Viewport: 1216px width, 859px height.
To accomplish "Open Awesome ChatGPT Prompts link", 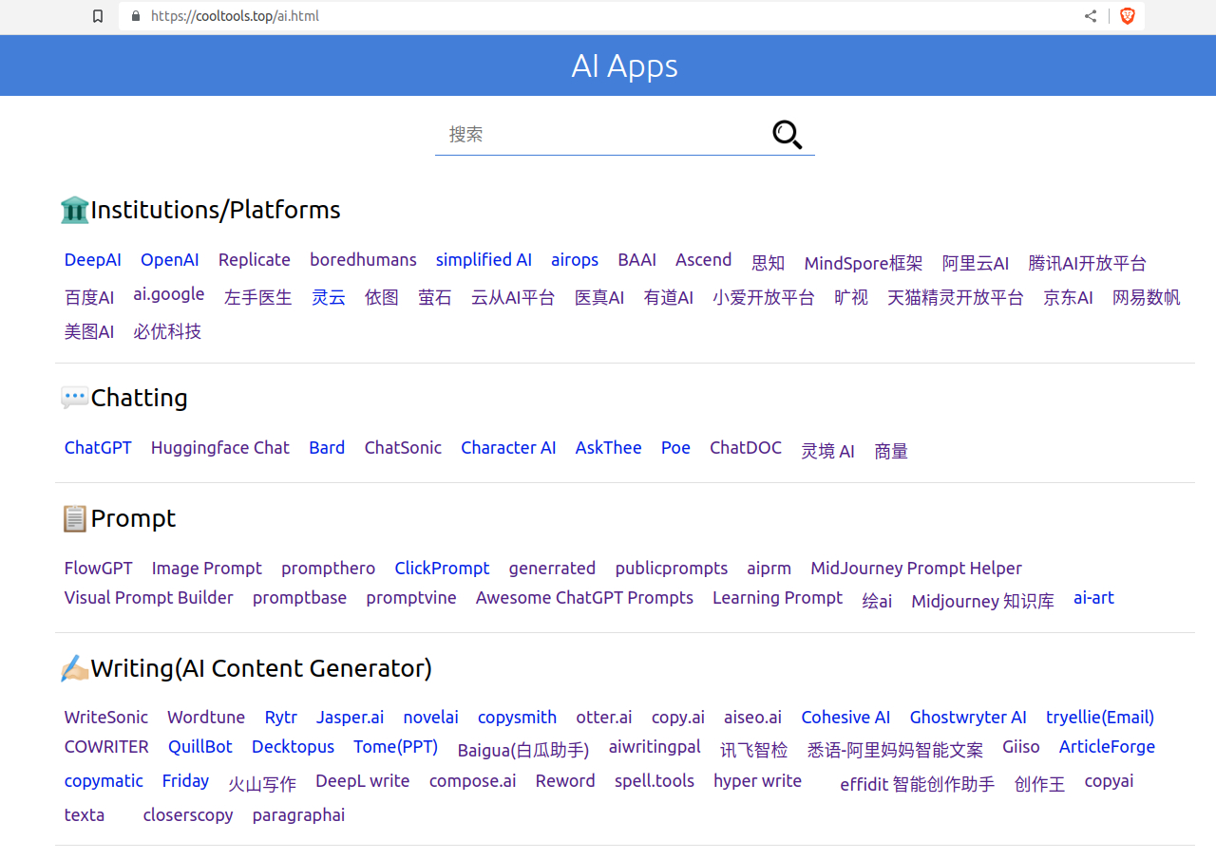I will point(584,598).
